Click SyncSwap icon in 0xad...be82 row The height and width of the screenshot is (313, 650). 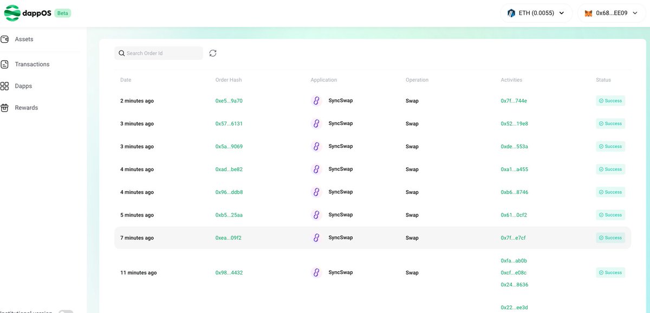point(316,169)
